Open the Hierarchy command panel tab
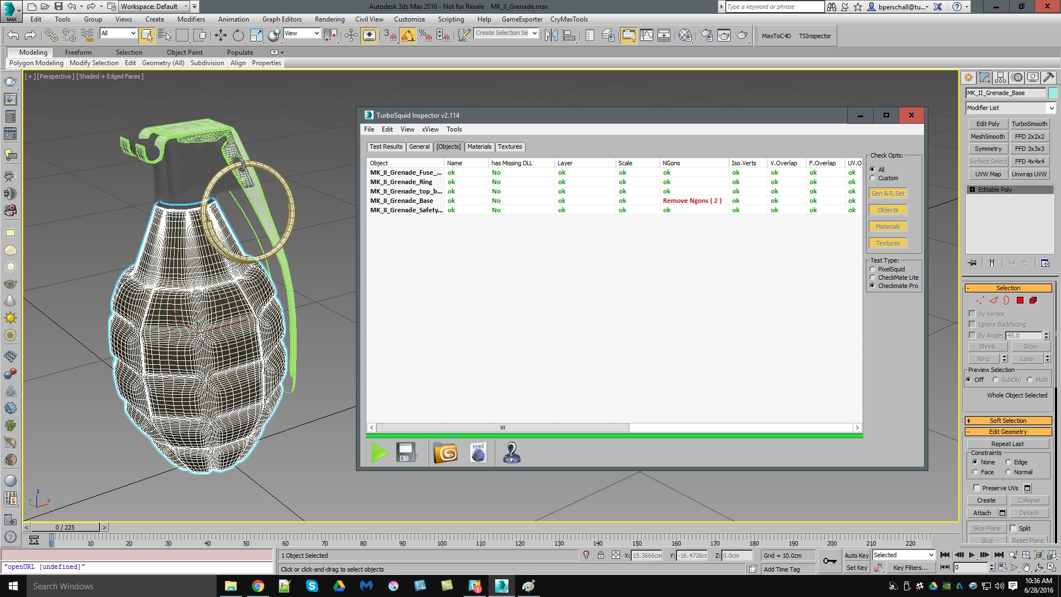The height and width of the screenshot is (597, 1061). [x=1000, y=78]
